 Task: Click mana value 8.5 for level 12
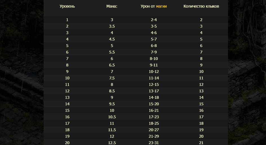point(112,91)
